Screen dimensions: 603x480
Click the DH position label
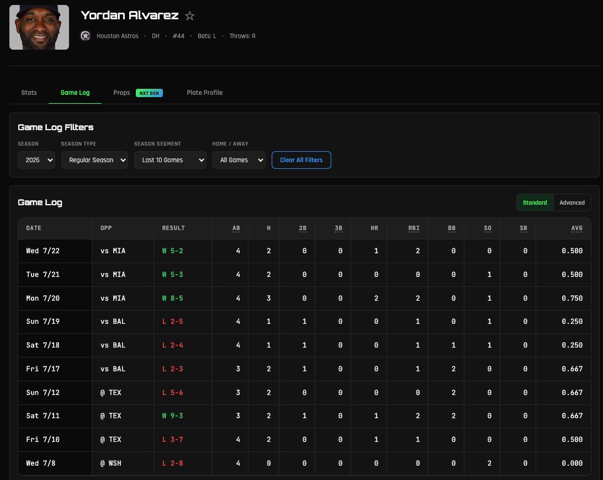(155, 36)
